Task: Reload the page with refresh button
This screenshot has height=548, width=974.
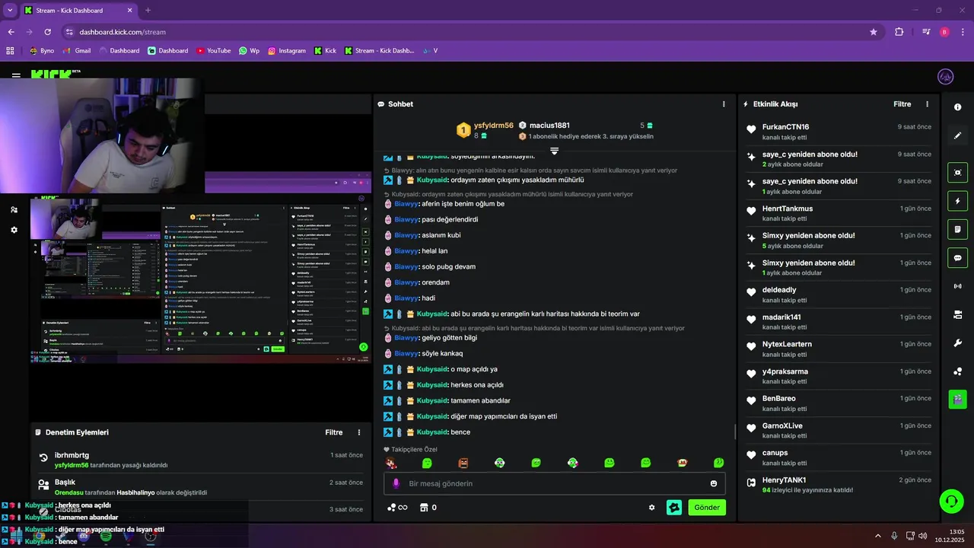Action: (x=47, y=32)
